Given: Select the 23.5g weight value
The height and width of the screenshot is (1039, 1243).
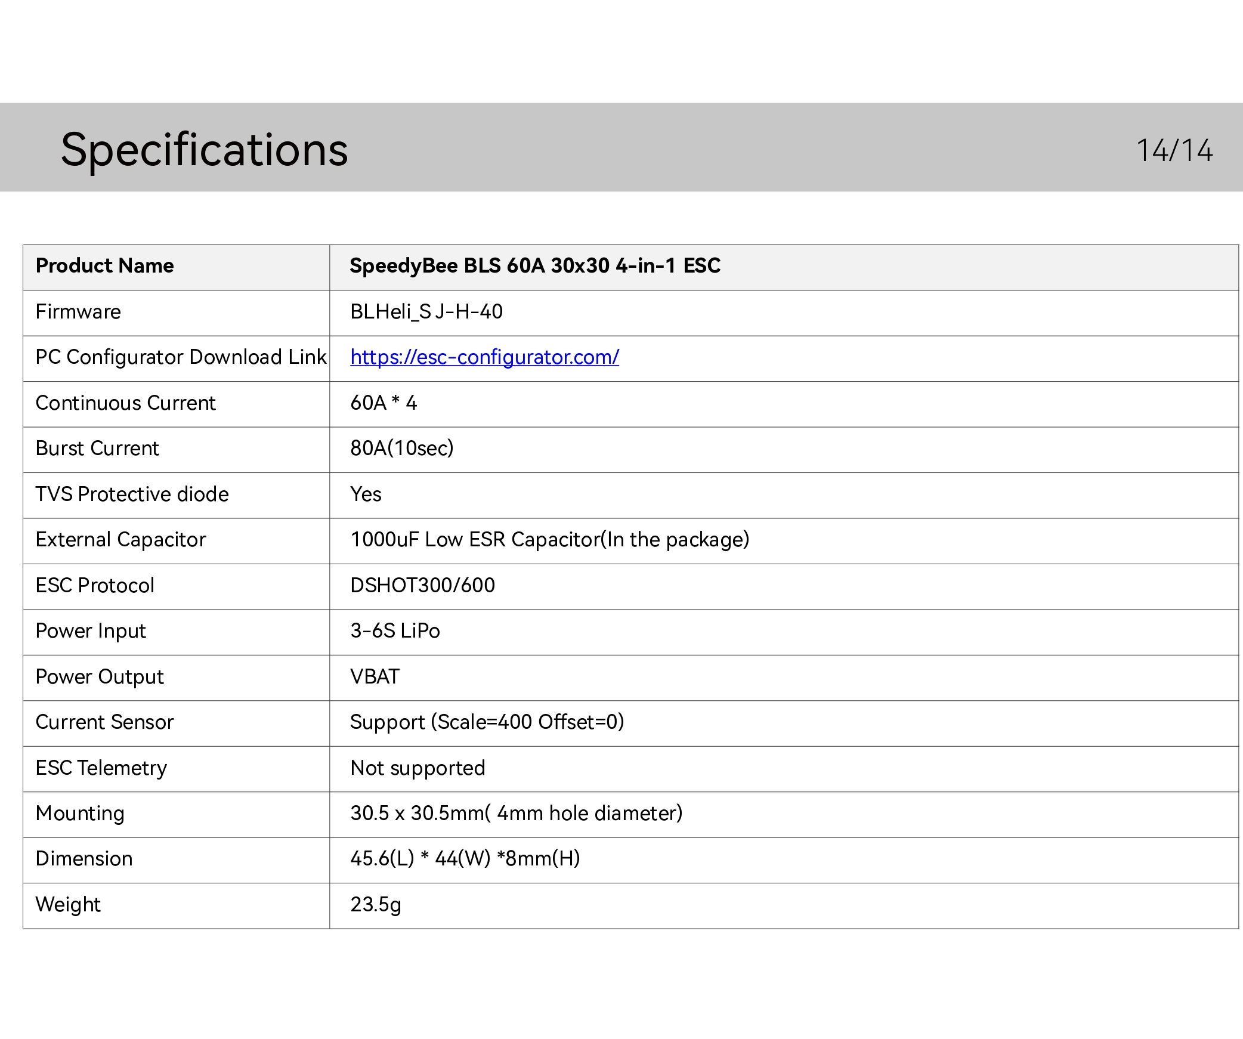Looking at the screenshot, I should [x=376, y=905].
